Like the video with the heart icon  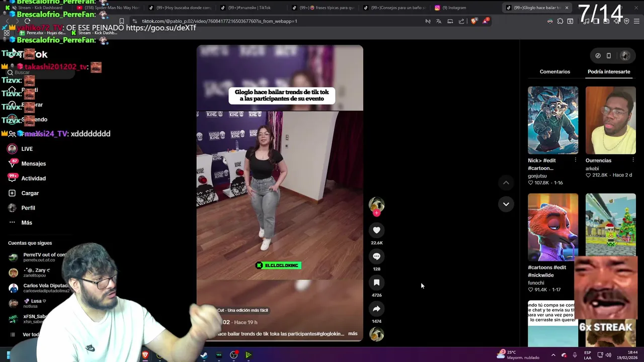[376, 230]
